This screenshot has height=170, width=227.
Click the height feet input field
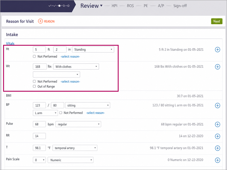39,49
